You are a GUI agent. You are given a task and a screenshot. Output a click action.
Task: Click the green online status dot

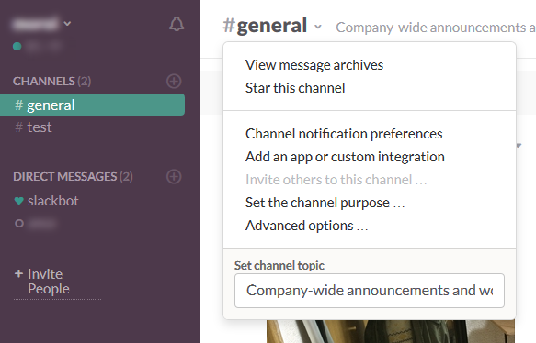pyautogui.click(x=17, y=46)
